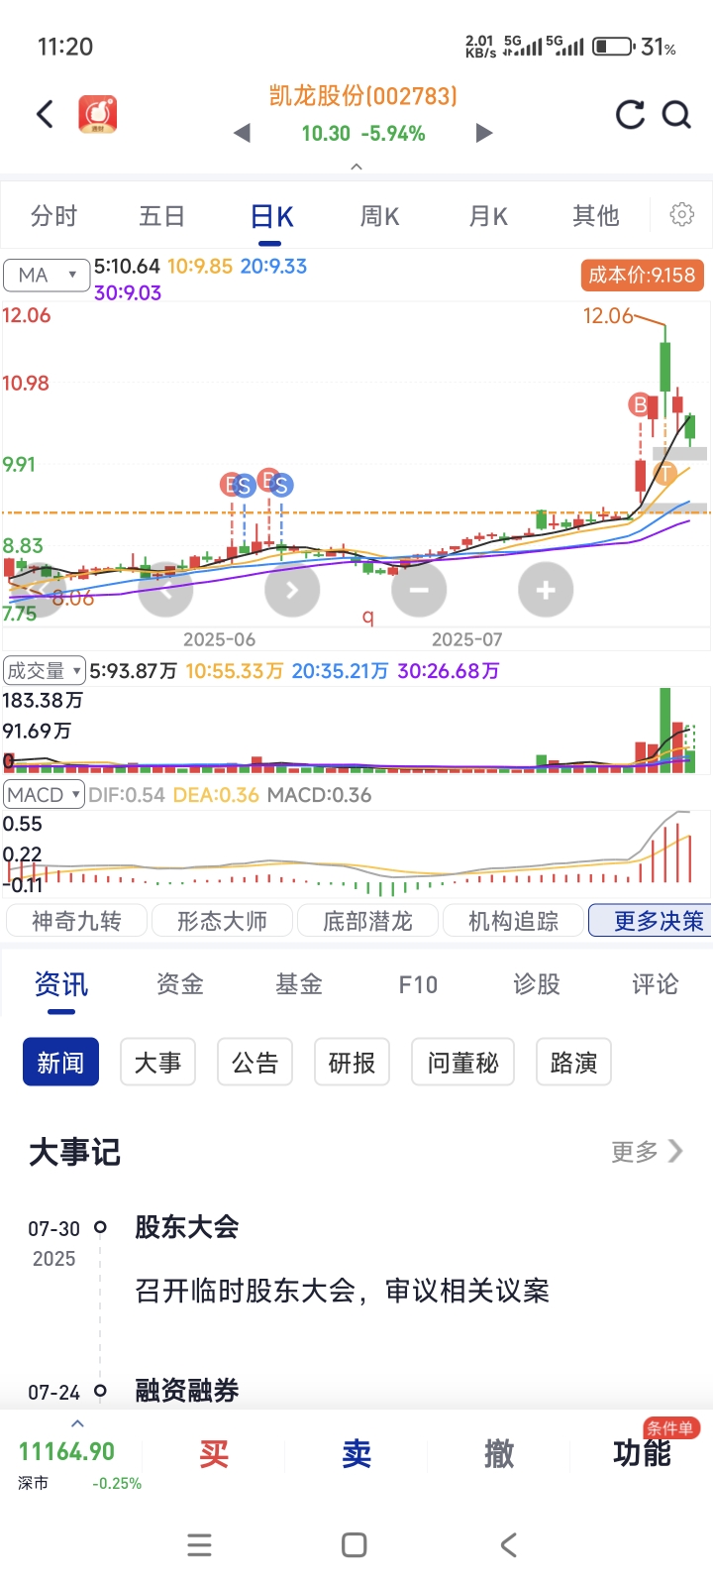Tap the 底部潜龙 strategy button
The height and width of the screenshot is (1586, 713).
click(367, 921)
